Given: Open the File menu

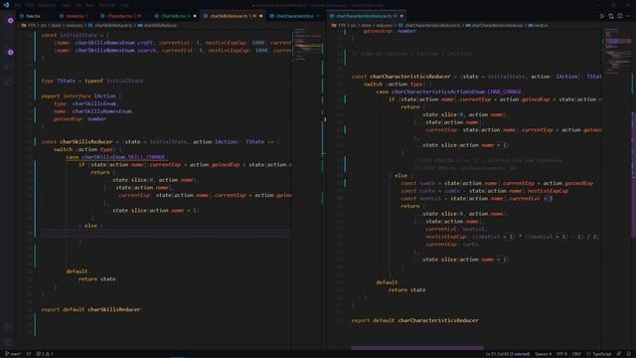Looking at the screenshot, I should click(x=18, y=5).
